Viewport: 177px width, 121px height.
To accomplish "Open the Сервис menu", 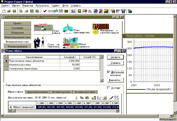I will [x=56, y=6].
